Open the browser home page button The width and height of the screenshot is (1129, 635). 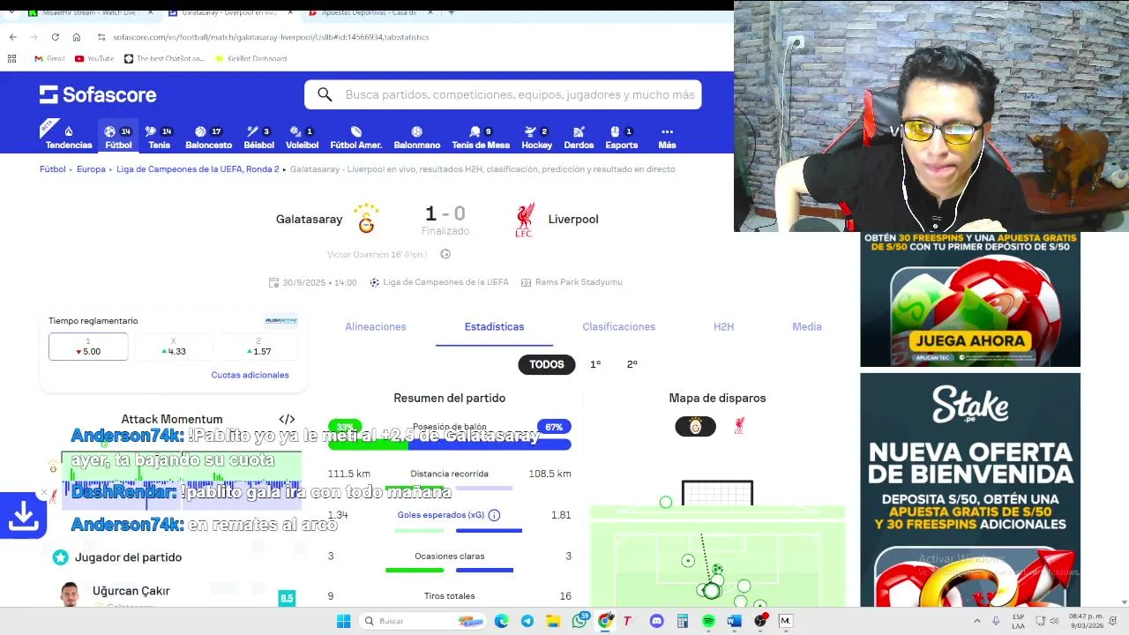[x=77, y=37]
